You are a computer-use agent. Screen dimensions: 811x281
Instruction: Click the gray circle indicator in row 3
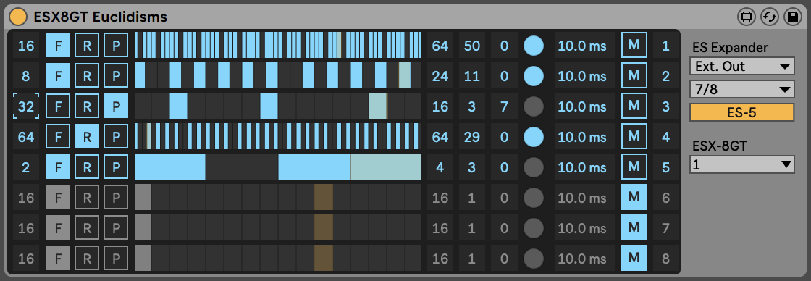tap(534, 106)
